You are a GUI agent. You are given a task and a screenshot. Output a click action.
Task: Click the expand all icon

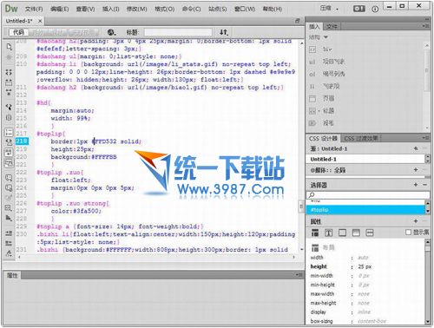(x=9, y=92)
